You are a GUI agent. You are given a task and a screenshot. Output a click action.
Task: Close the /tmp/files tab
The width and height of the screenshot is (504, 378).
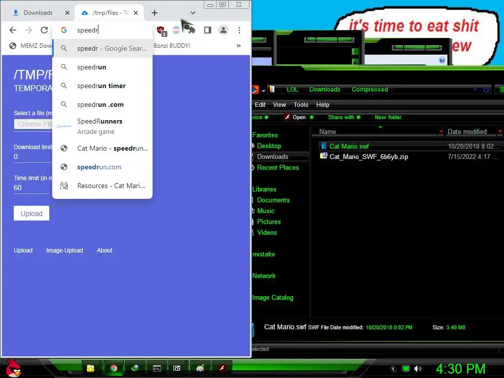(136, 13)
